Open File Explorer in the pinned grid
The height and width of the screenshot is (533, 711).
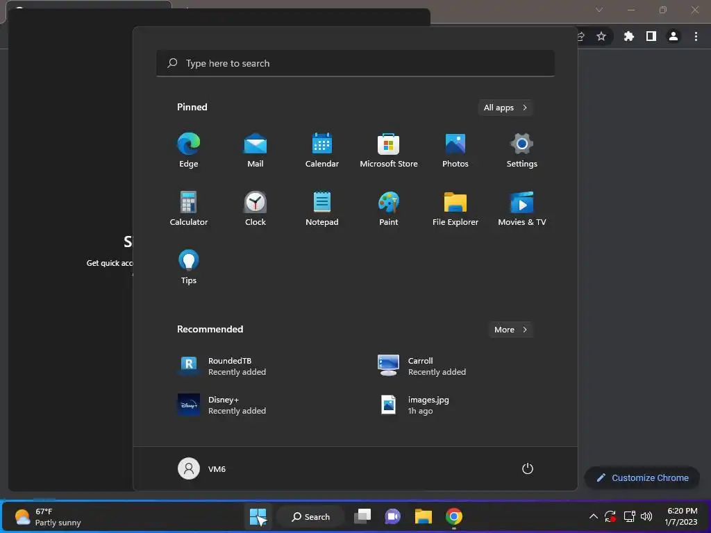455,208
